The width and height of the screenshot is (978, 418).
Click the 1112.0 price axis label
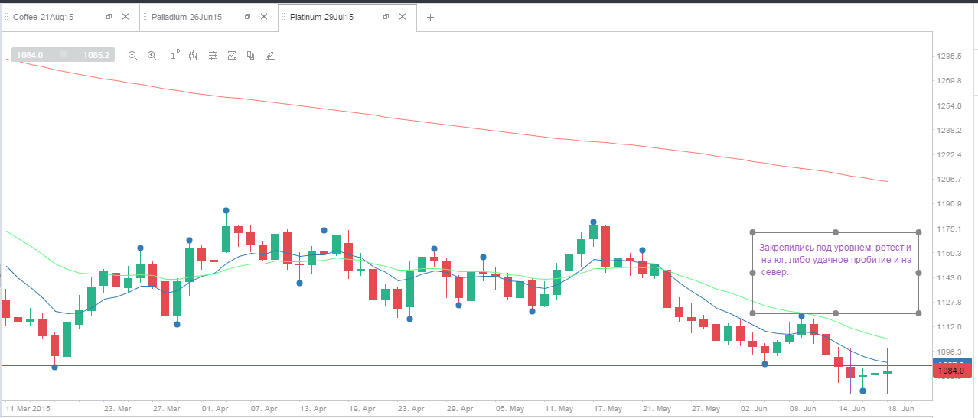pyautogui.click(x=949, y=327)
